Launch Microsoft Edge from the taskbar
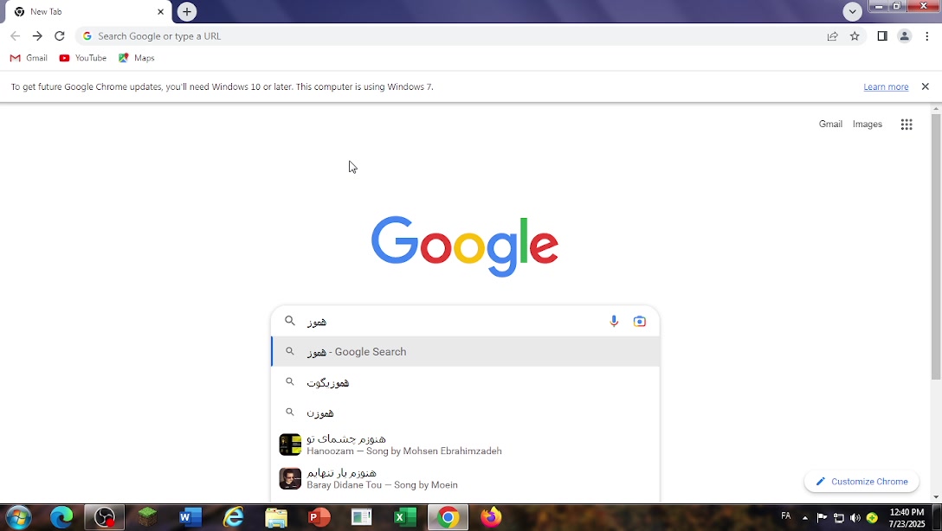This screenshot has height=531, width=942. point(61,517)
